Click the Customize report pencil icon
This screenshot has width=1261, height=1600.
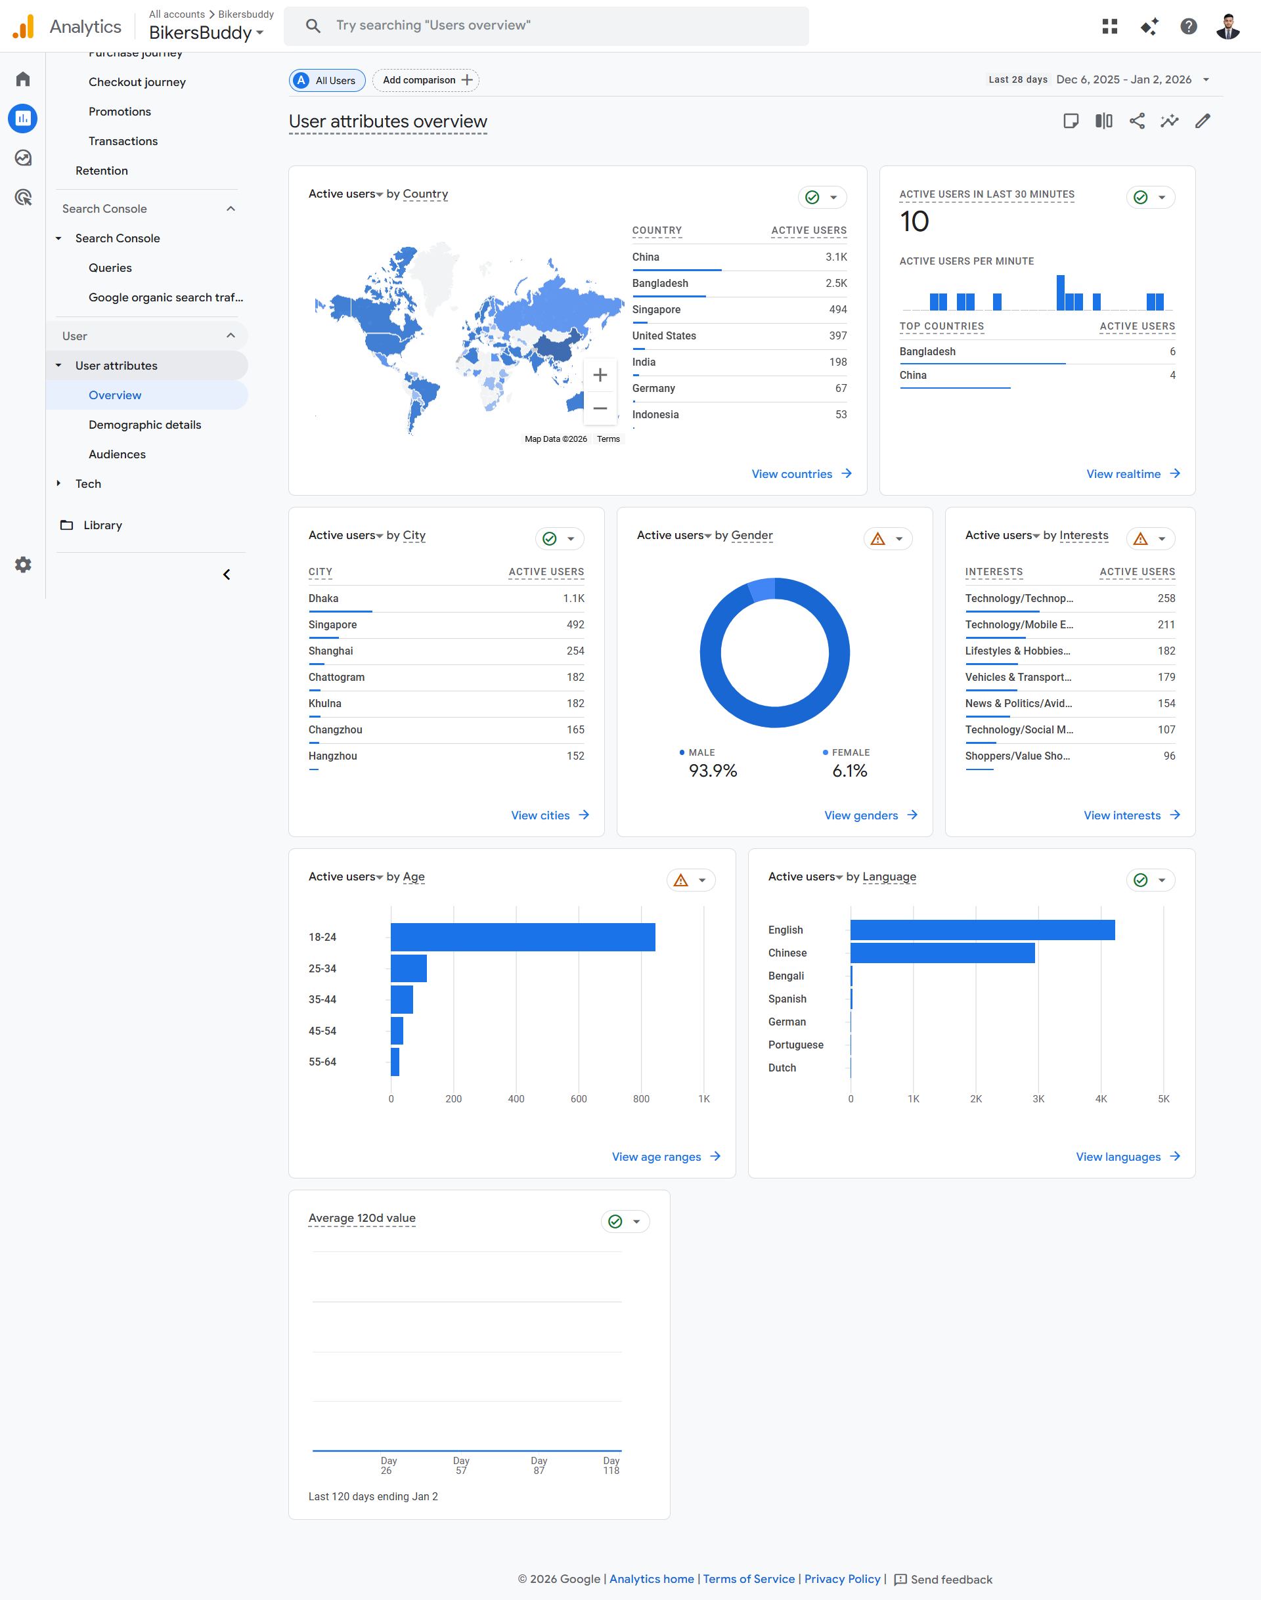(1203, 121)
